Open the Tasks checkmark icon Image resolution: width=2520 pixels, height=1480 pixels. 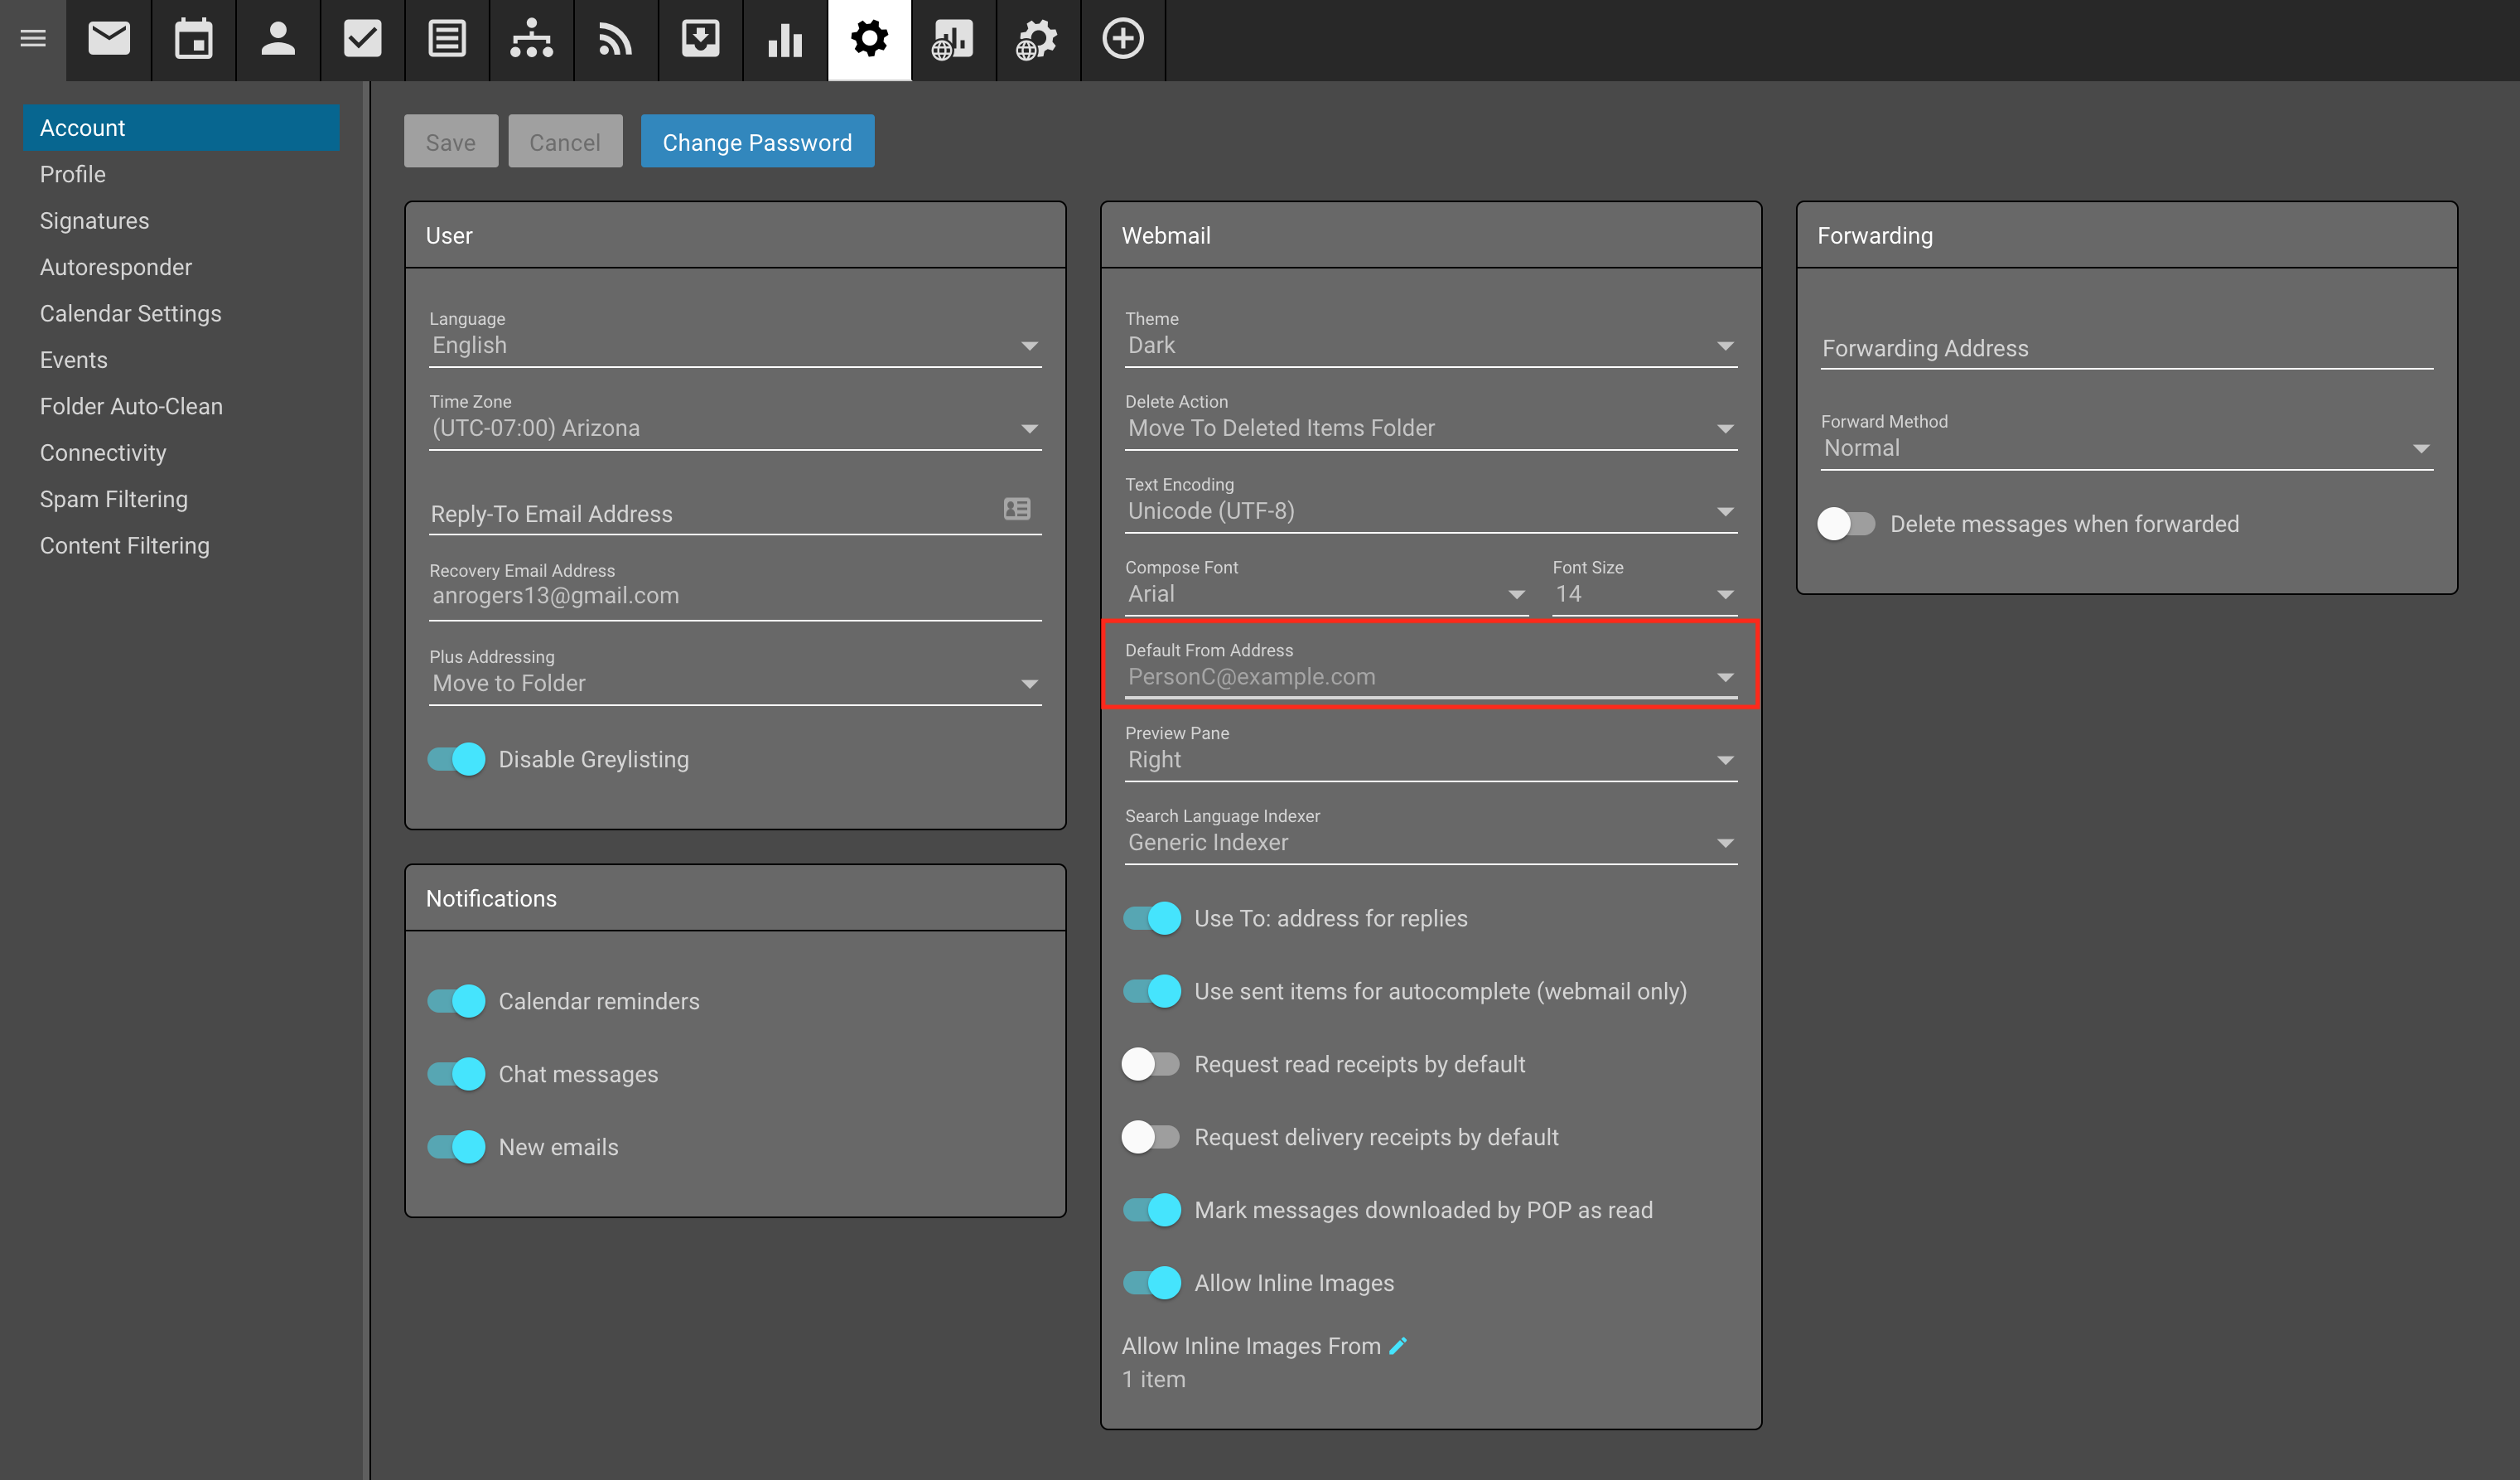(x=362, y=40)
